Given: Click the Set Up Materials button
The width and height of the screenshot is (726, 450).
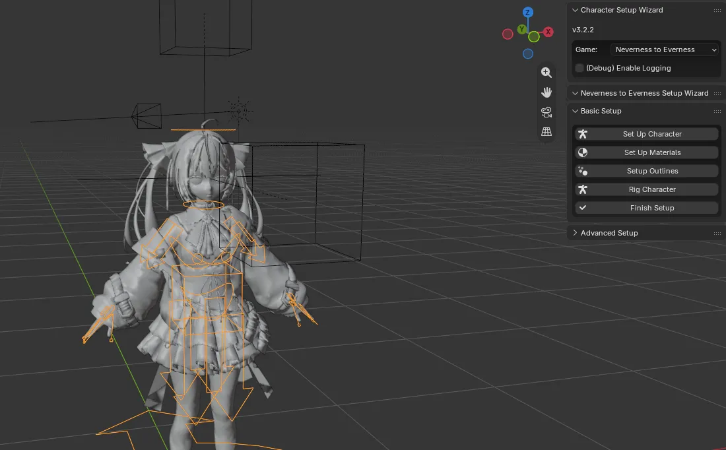Looking at the screenshot, I should click(x=647, y=152).
